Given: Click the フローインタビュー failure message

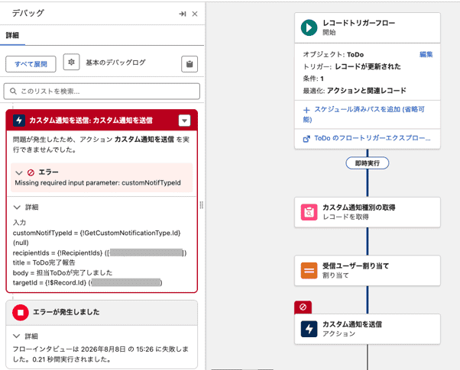Looking at the screenshot, I should 101,354.
